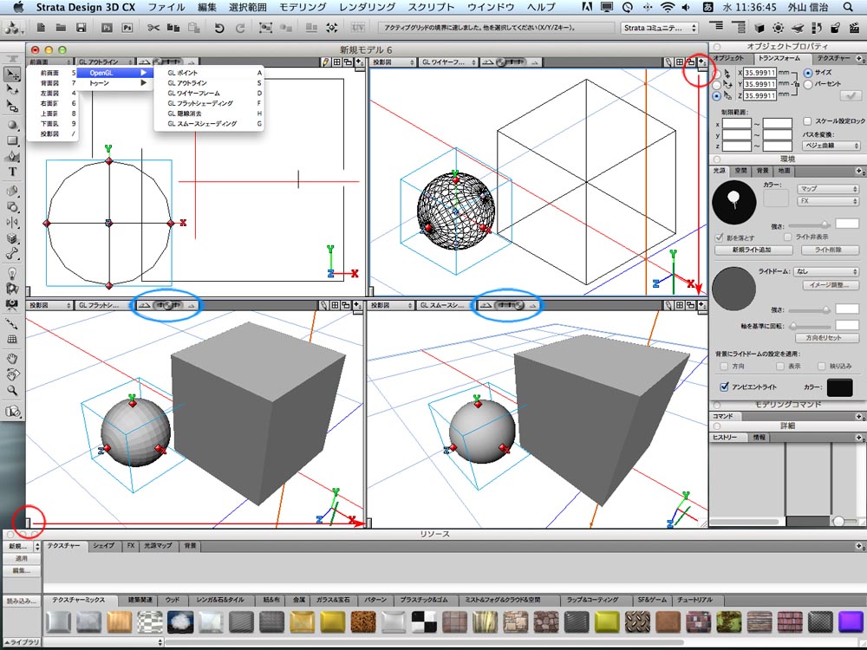Select the black-and-white checker texture thumbnail
Image resolution: width=867 pixels, height=650 pixels.
tap(424, 621)
